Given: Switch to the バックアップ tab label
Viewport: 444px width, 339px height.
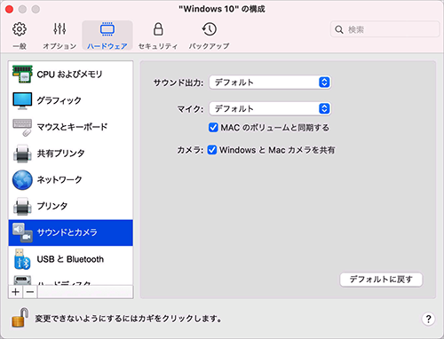Looking at the screenshot, I should coord(210,46).
